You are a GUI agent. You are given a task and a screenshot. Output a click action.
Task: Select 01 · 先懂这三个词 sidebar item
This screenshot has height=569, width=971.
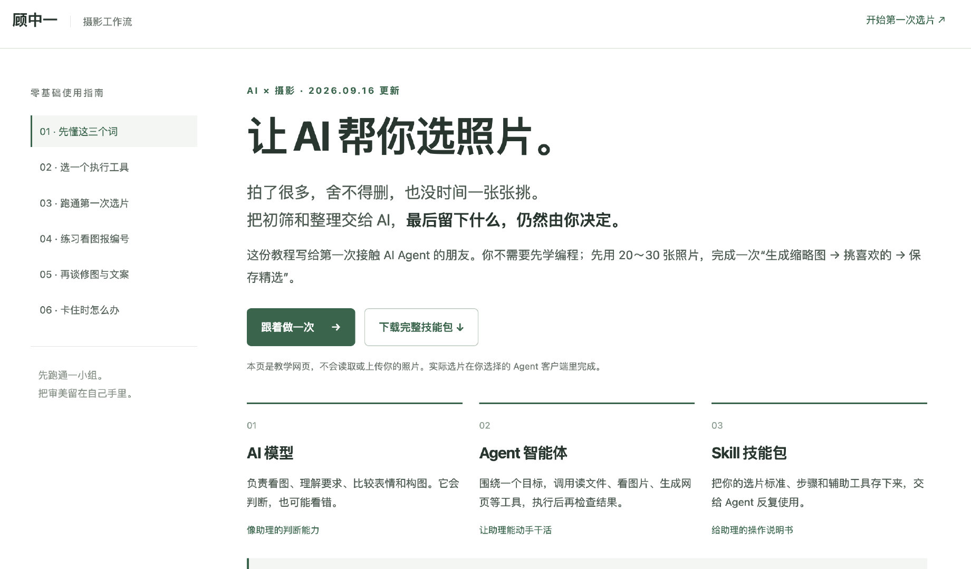114,131
